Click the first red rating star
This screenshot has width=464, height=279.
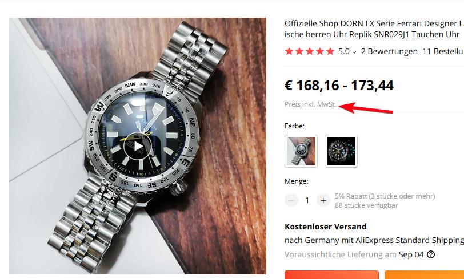(289, 51)
